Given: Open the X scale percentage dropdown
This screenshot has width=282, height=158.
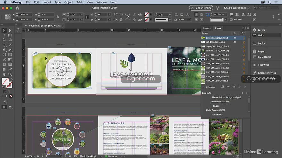Looking at the screenshot, I should pos(81,14).
